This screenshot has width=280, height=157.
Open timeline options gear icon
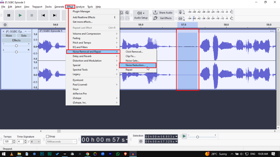pos(5,25)
